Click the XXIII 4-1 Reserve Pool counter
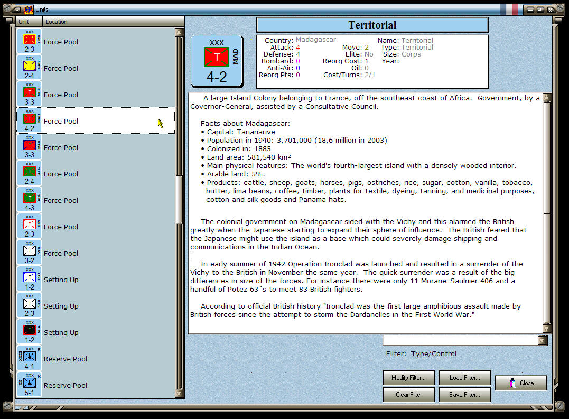The width and height of the screenshot is (569, 419). pos(29,359)
